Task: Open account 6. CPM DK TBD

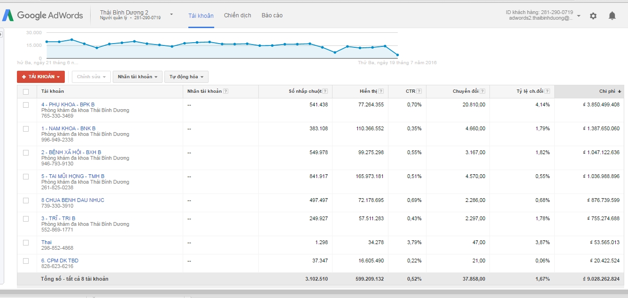Action: (60, 261)
